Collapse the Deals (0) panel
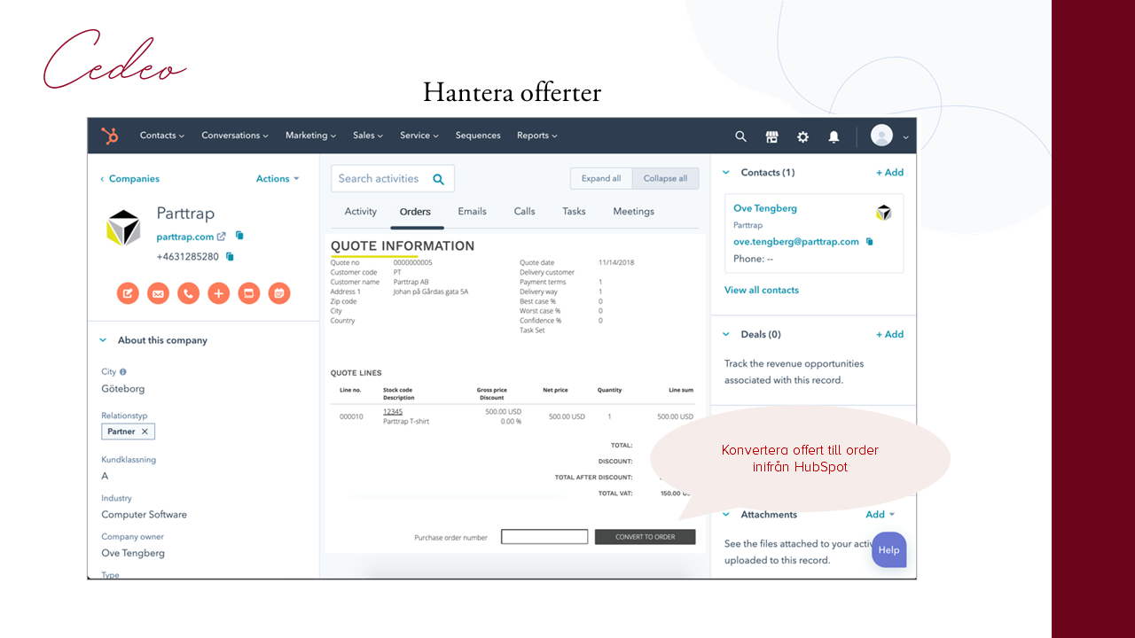Viewport: 1135px width, 638px height. point(726,334)
